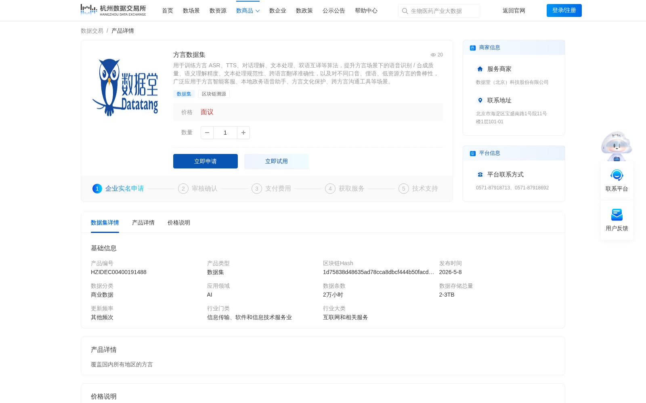Click step 5 技术支持
The image size is (646, 403).
coord(418,189)
